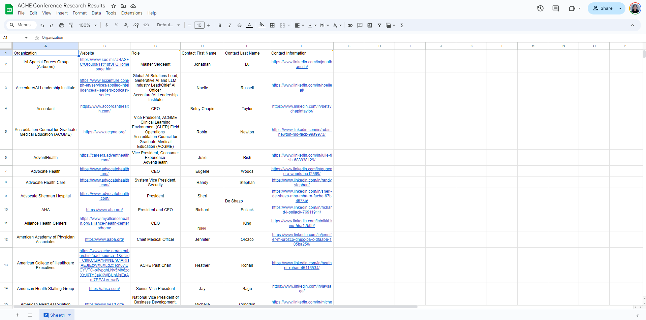Open the comments panel

tap(556, 8)
